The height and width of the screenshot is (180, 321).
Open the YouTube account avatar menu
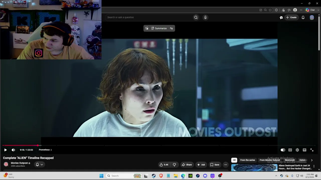(312, 17)
